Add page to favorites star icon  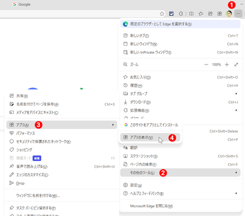[162, 14]
